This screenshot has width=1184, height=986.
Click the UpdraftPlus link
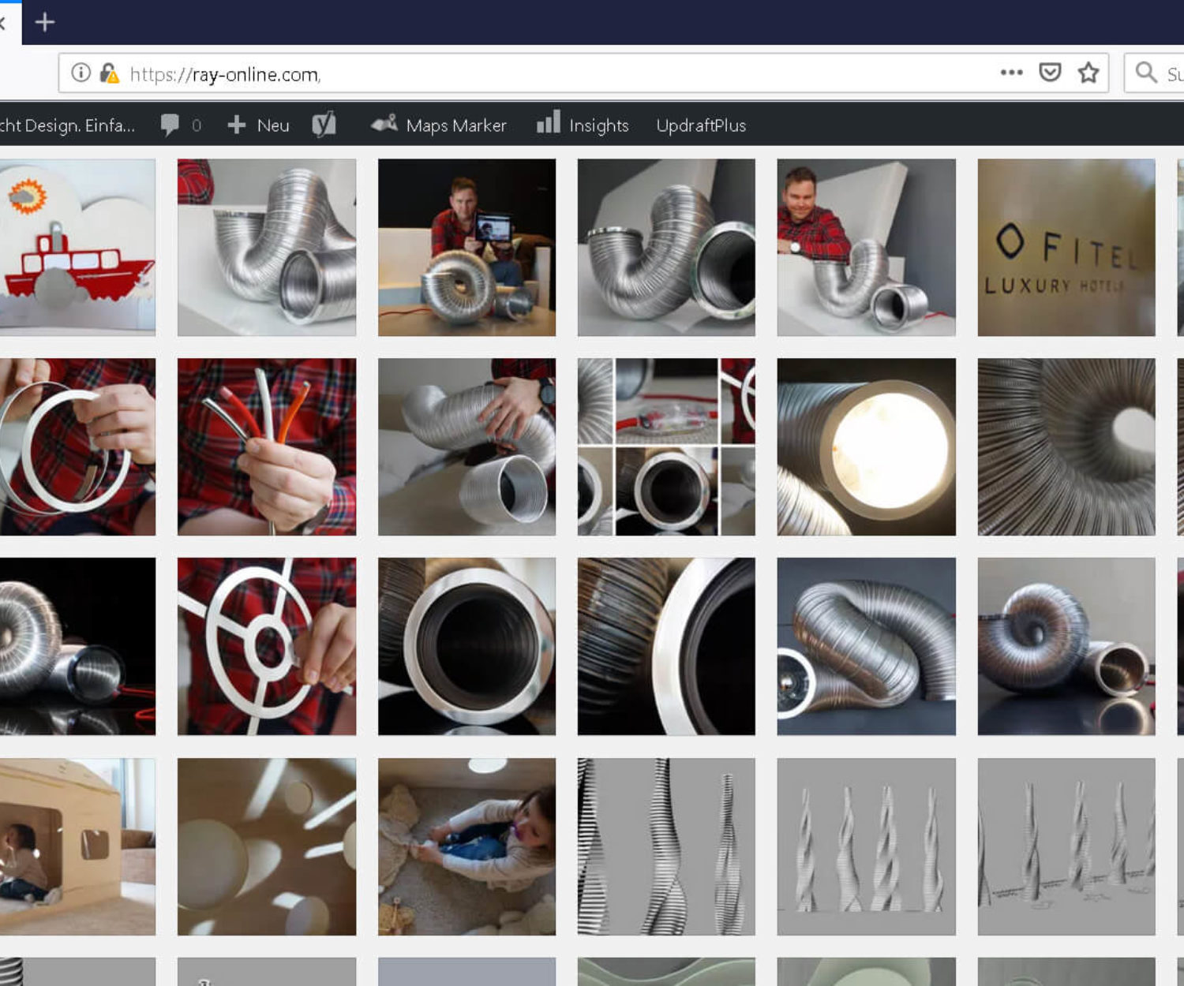tap(701, 125)
